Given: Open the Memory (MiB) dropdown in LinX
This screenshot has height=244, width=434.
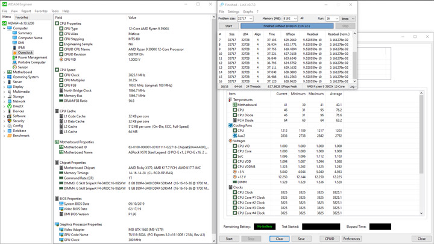Looking at the screenshot, I should click(x=295, y=19).
